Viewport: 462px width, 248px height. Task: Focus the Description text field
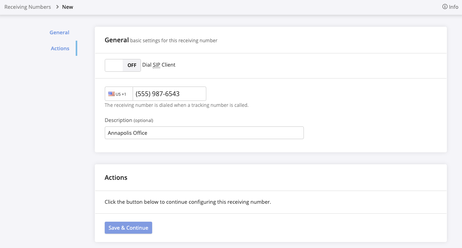(204, 133)
